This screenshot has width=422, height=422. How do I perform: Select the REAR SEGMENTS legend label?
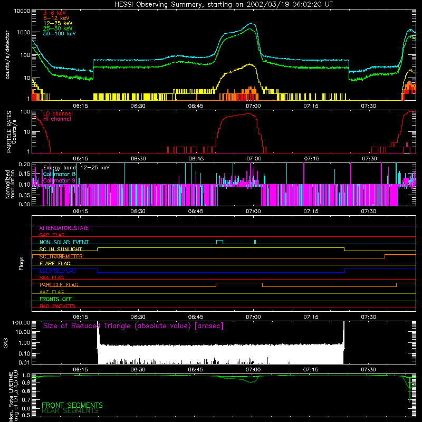(x=70, y=411)
